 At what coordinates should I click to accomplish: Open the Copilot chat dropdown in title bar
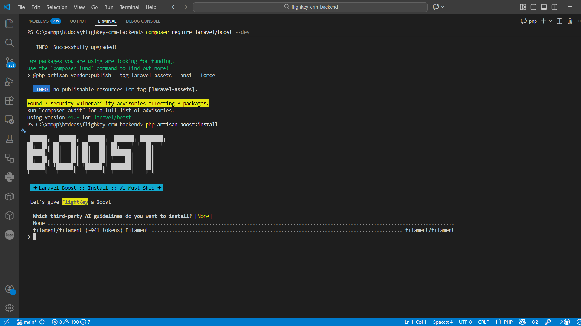pyautogui.click(x=443, y=7)
